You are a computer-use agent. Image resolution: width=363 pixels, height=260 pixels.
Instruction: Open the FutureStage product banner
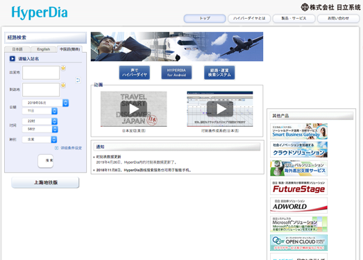pyautogui.click(x=298, y=187)
